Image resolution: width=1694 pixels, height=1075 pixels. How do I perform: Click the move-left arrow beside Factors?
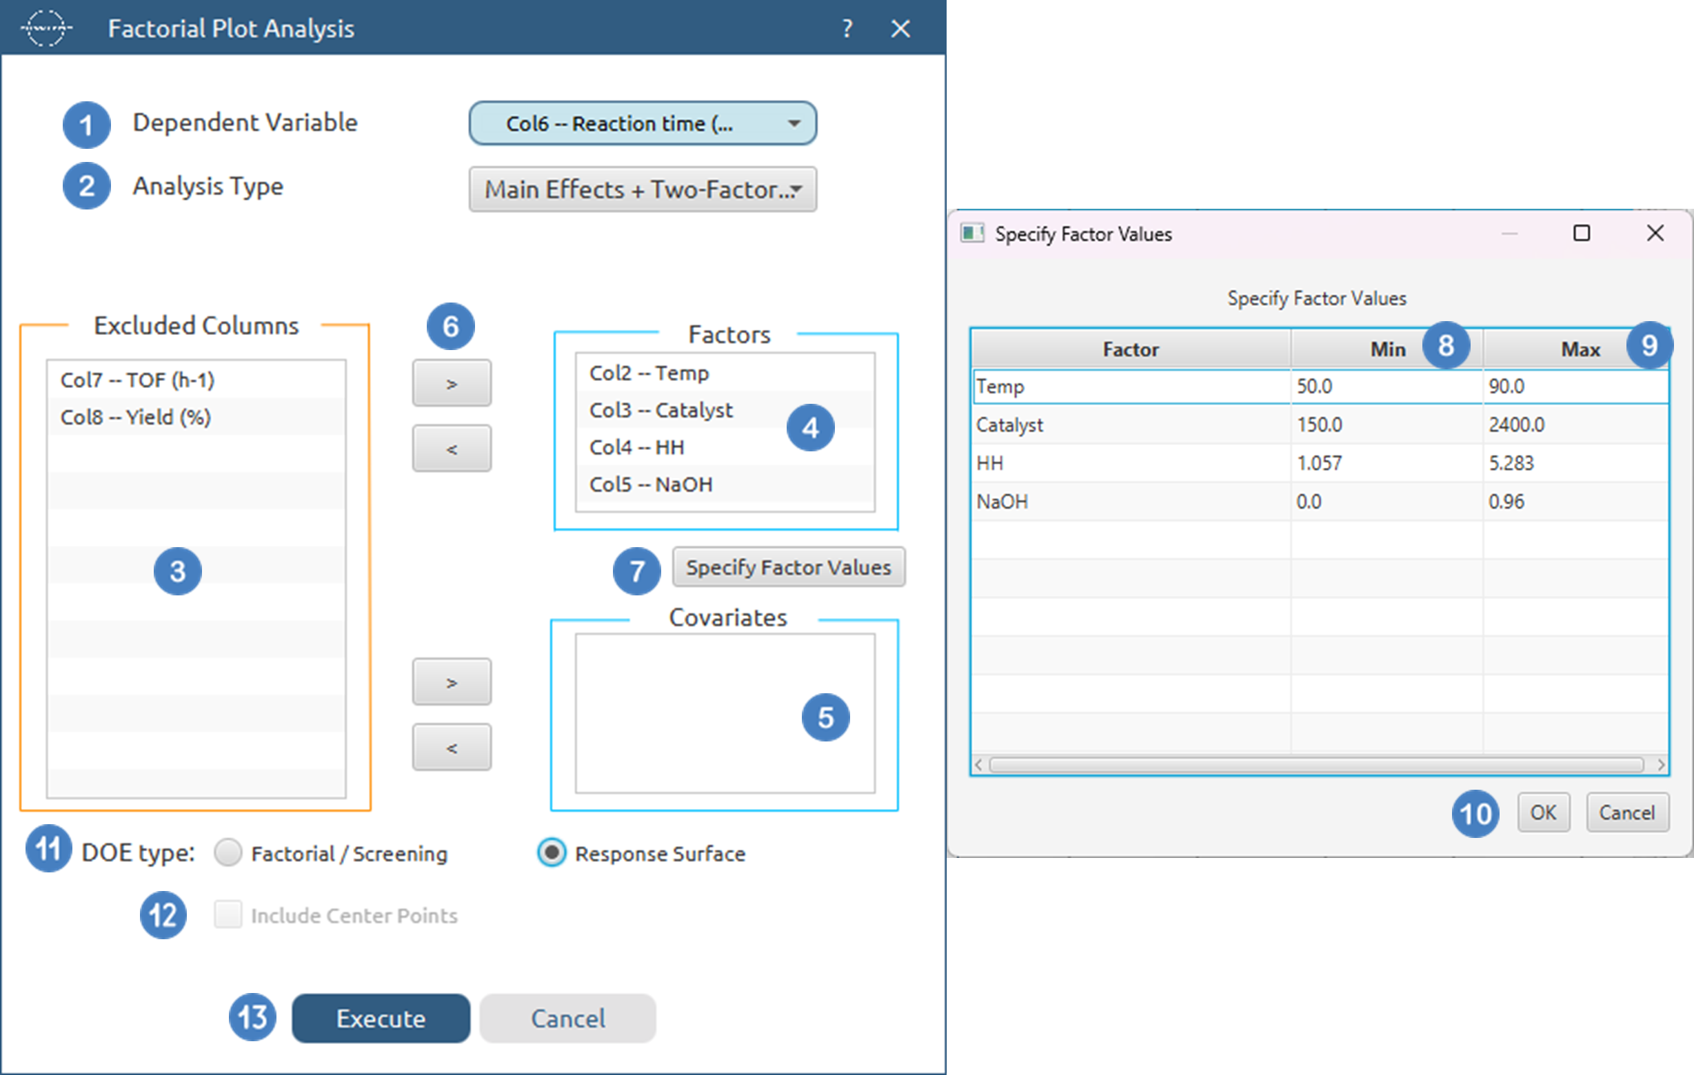coord(452,449)
